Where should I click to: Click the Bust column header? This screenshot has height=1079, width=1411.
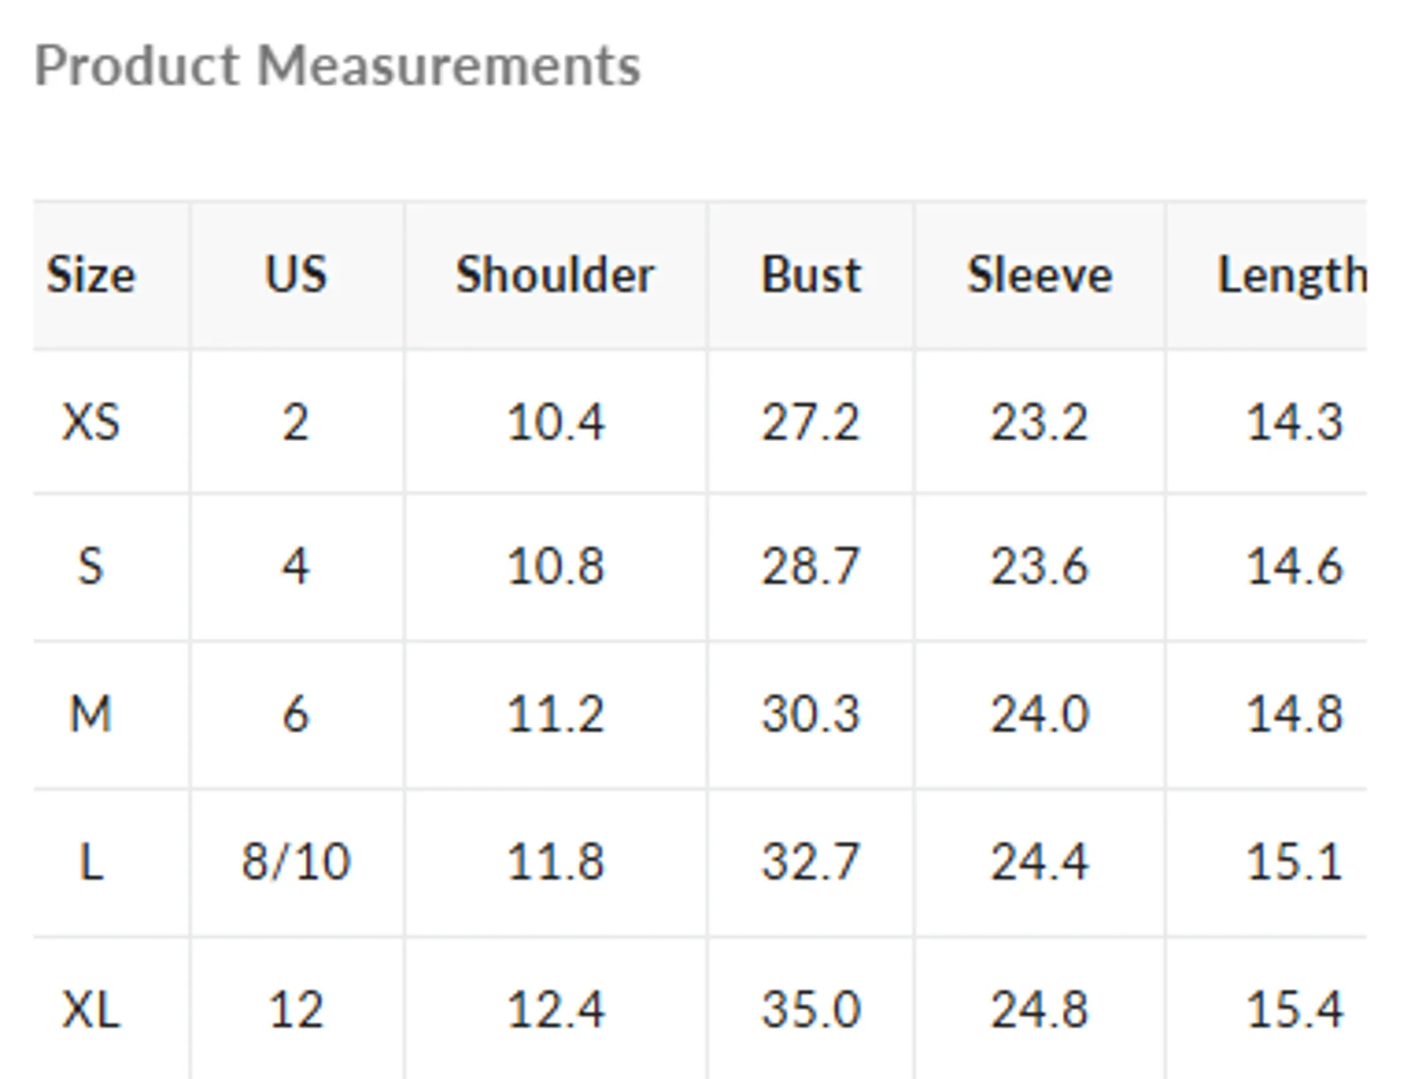pos(810,274)
